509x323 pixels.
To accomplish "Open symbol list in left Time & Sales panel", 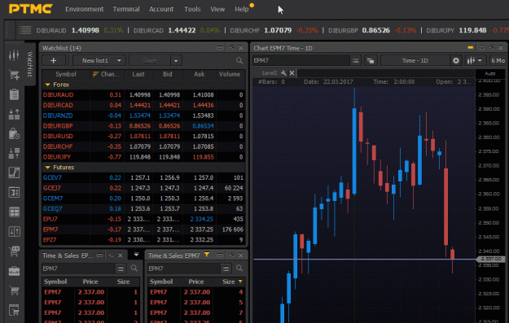I will point(121,268).
